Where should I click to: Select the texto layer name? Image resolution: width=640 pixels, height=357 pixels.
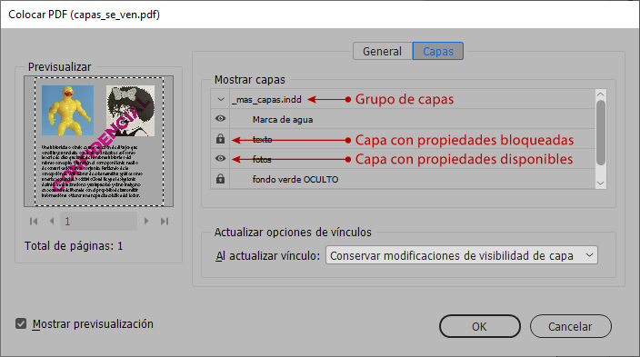coord(262,140)
